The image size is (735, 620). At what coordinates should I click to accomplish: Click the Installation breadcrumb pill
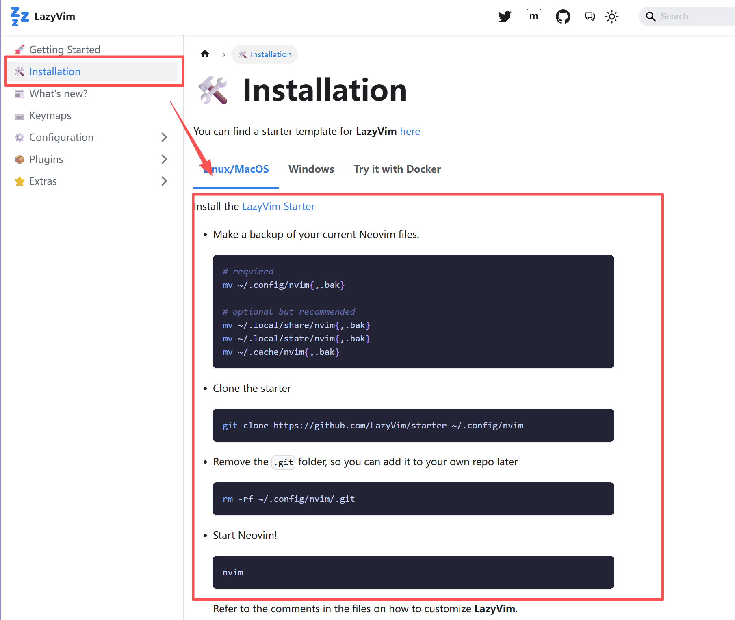pos(265,54)
